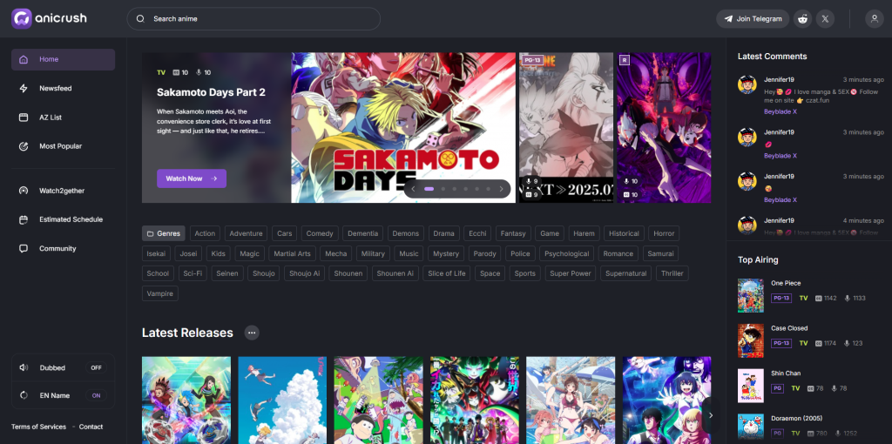The width and height of the screenshot is (892, 444).
Task: Click Jennifer19 avatar in first comment
Action: [747, 84]
